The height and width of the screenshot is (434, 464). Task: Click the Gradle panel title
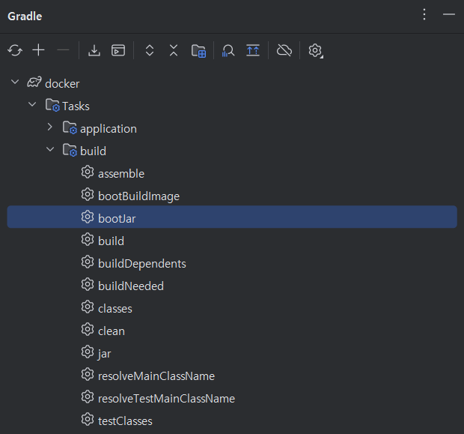tap(25, 16)
